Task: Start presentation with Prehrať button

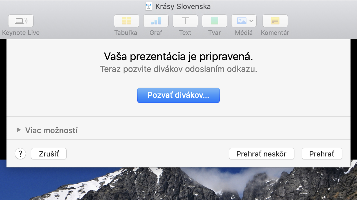Action: [322, 154]
